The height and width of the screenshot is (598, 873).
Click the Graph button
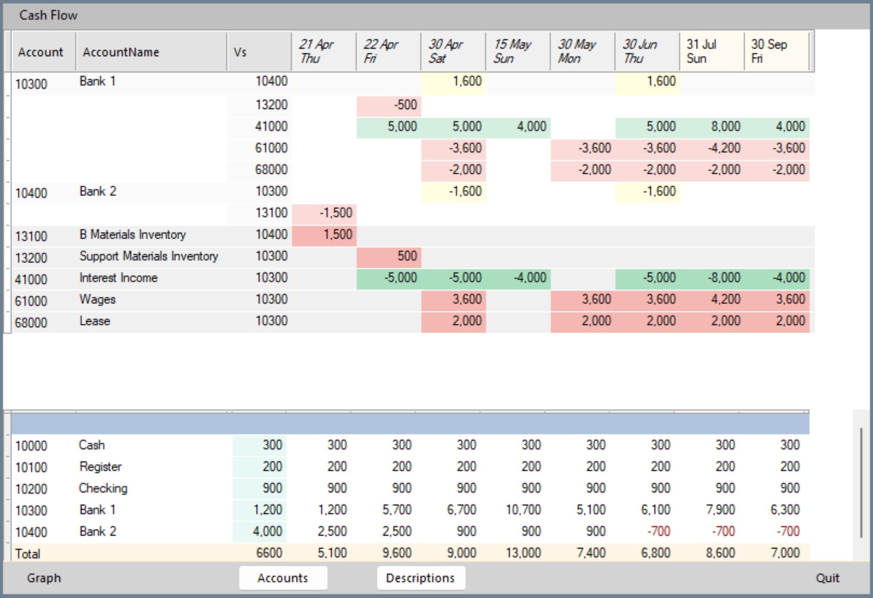point(44,578)
